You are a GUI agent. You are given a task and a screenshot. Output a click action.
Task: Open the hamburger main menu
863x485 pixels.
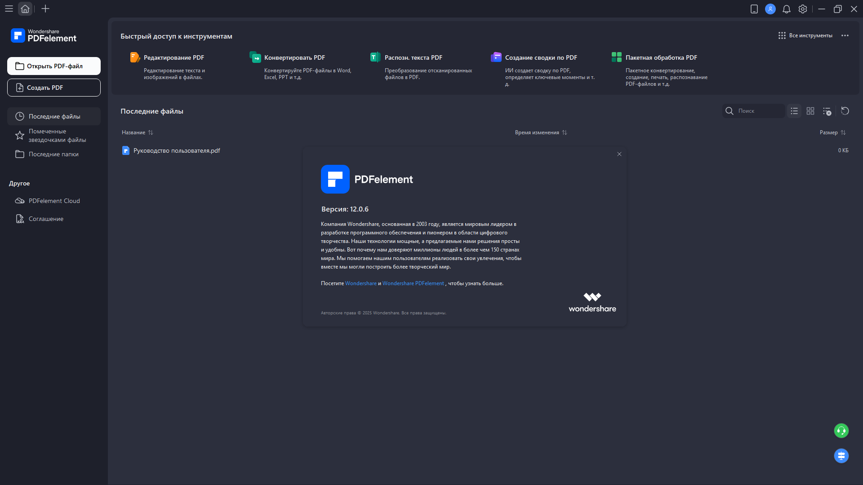[x=9, y=9]
